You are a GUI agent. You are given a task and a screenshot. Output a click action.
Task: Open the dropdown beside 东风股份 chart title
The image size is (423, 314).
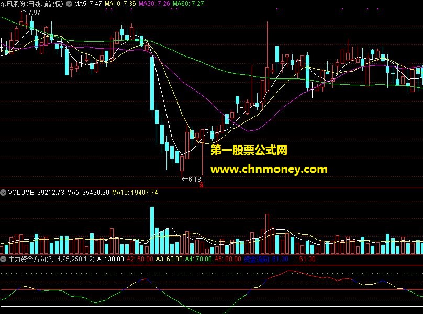(69, 4)
